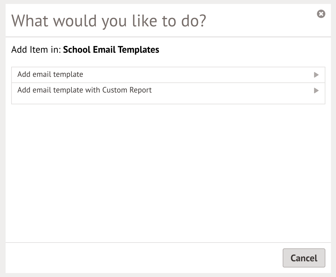Image resolution: width=336 pixels, height=277 pixels.
Task: Click the arrow beside Add email template
Action: point(316,75)
